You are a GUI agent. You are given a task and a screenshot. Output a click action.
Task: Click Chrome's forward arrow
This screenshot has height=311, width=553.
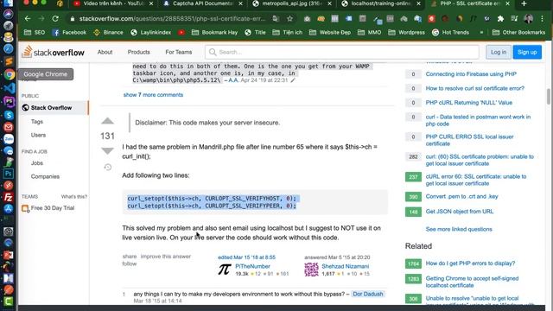41,19
